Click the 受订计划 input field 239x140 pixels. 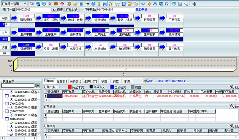pos(33,10)
